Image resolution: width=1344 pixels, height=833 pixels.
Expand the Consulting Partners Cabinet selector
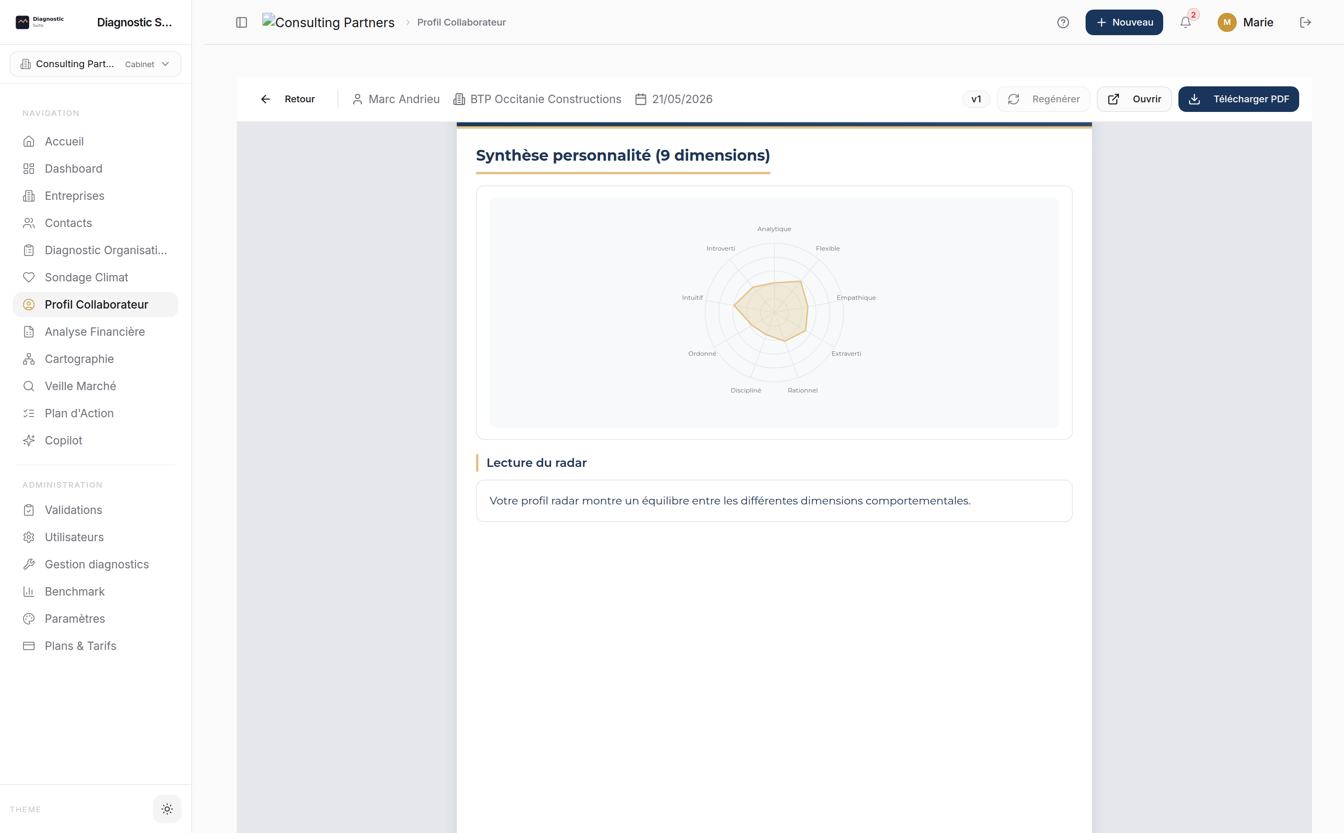pyautogui.click(x=95, y=64)
